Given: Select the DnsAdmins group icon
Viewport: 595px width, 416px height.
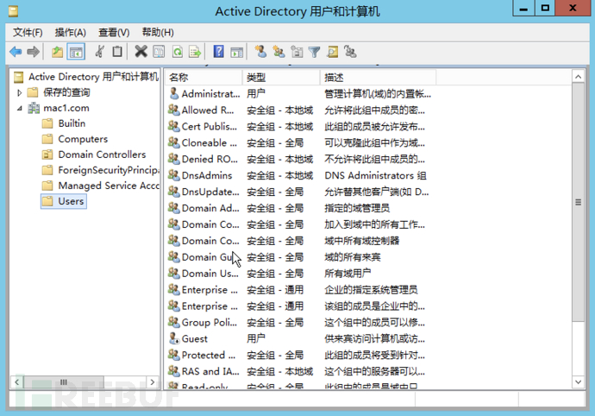Looking at the screenshot, I should 174,175.
